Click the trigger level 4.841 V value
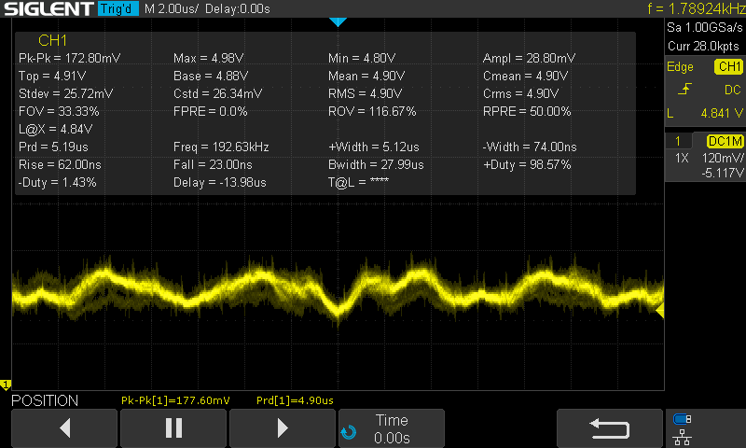This screenshot has height=448, width=746. [721, 113]
